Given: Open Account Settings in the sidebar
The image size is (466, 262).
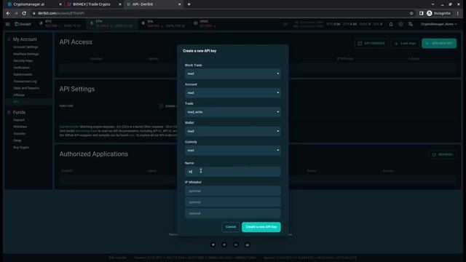Looking at the screenshot, I should [x=25, y=47].
